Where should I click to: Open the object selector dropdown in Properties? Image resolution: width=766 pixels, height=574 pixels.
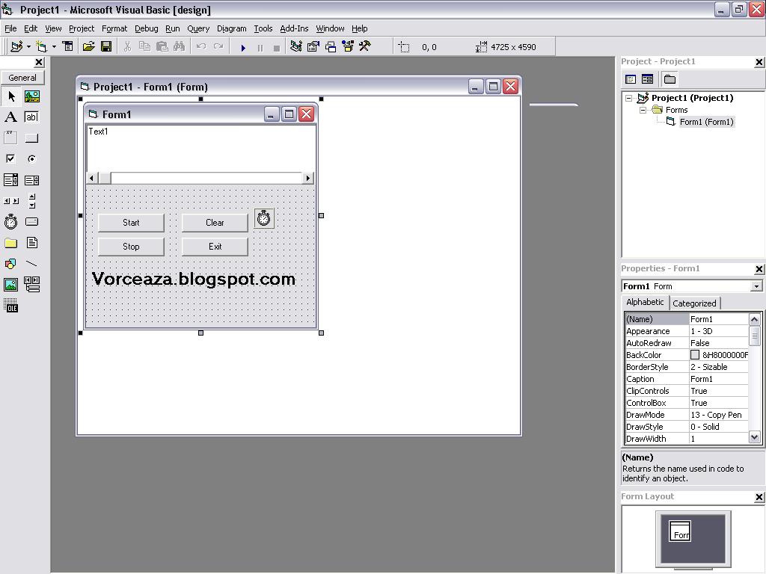pos(756,286)
